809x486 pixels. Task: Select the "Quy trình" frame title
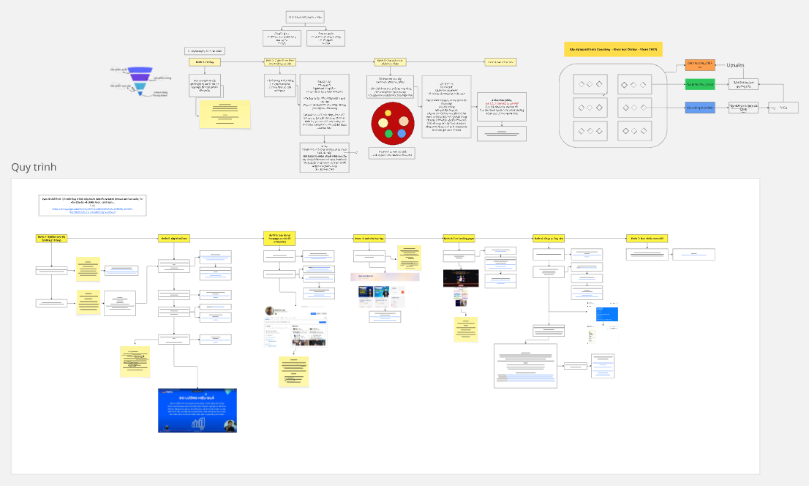pos(34,168)
